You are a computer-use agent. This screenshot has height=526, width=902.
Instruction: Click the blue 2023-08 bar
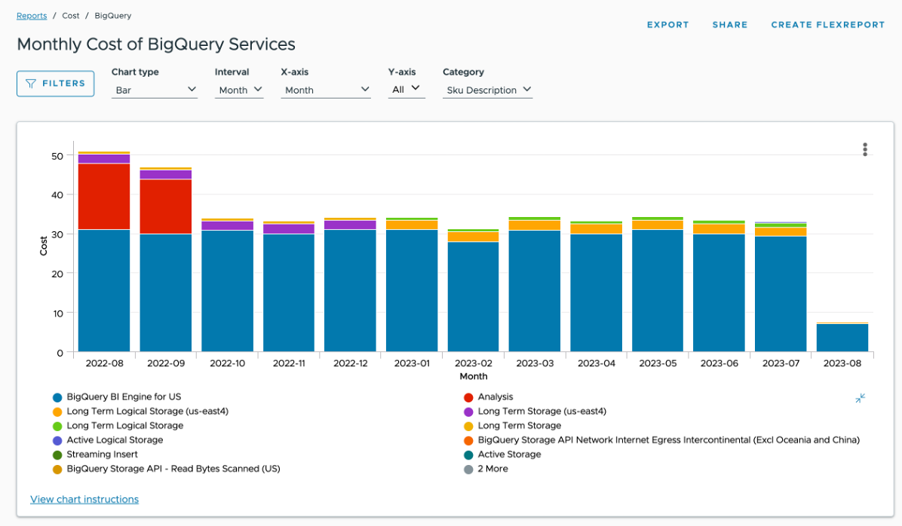point(842,338)
